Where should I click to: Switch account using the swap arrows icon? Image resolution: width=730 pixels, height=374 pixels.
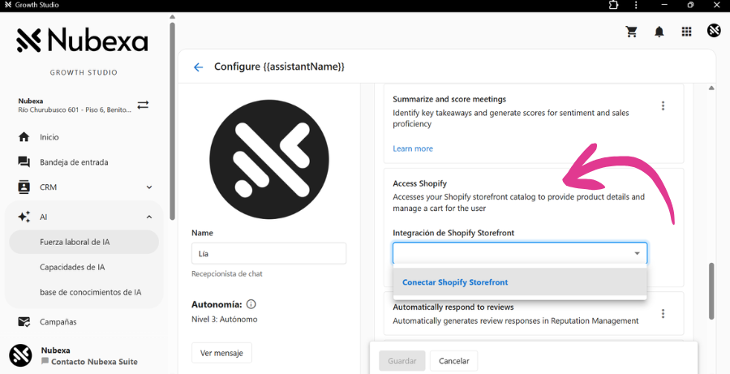point(143,105)
